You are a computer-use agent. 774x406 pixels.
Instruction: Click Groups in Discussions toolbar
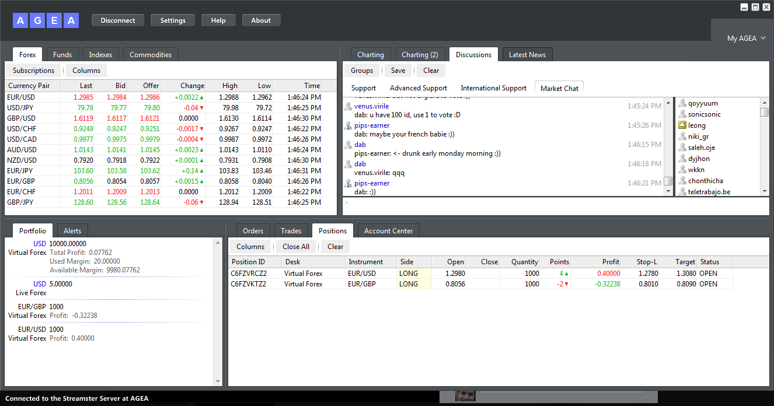(362, 71)
